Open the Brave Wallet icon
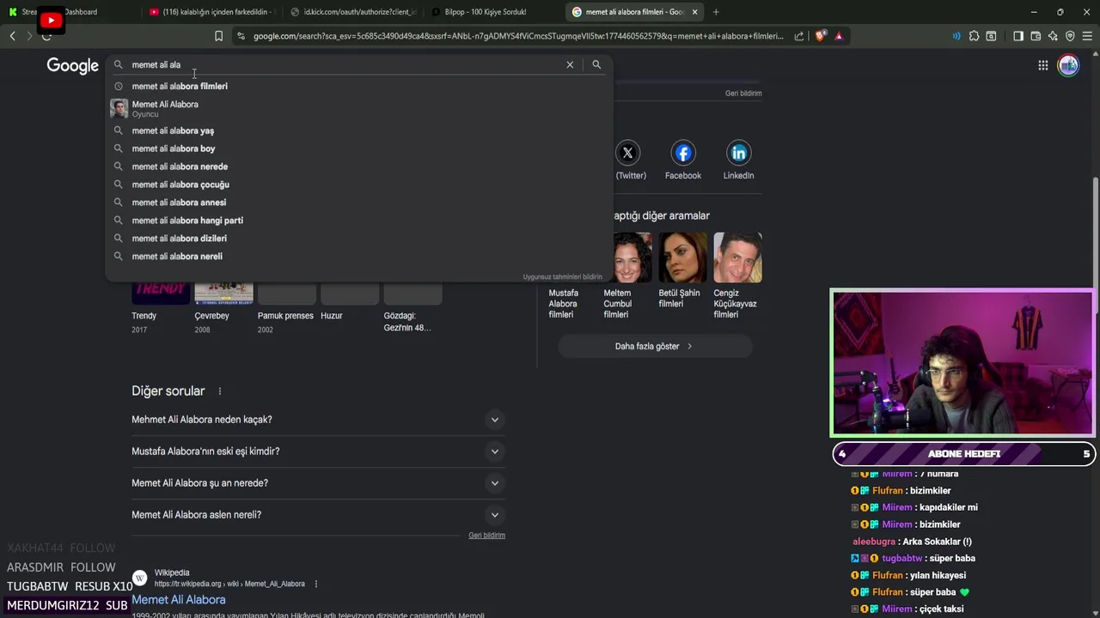Screen dimensions: 1100x618 1036,36
